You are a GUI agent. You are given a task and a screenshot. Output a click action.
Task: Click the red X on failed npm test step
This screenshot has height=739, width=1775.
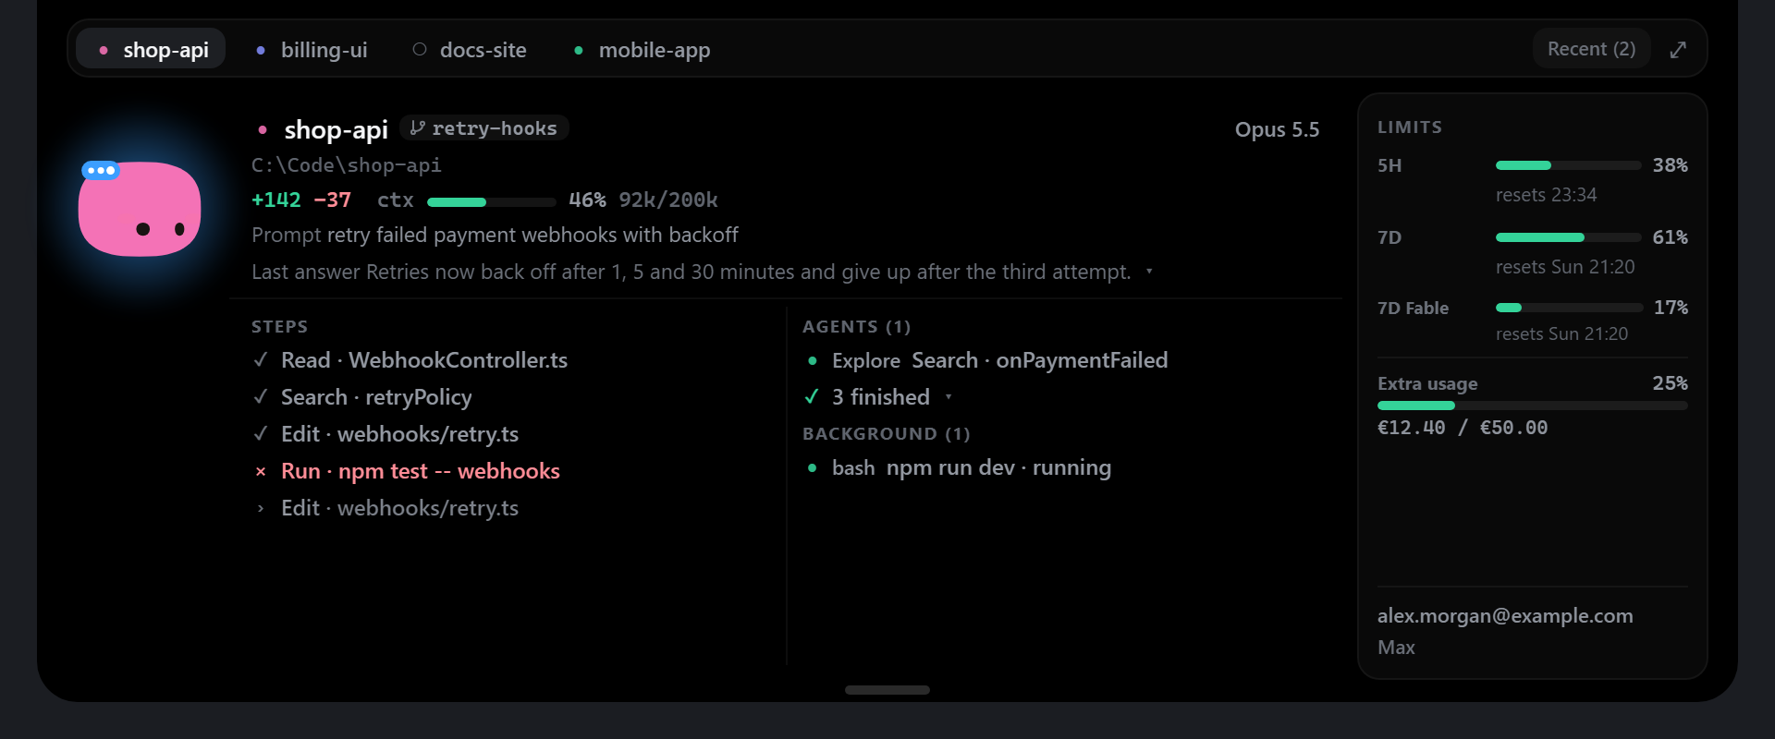(x=261, y=472)
